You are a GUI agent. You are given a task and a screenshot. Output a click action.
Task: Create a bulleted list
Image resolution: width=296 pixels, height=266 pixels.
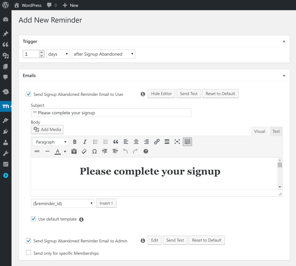tap(95, 142)
